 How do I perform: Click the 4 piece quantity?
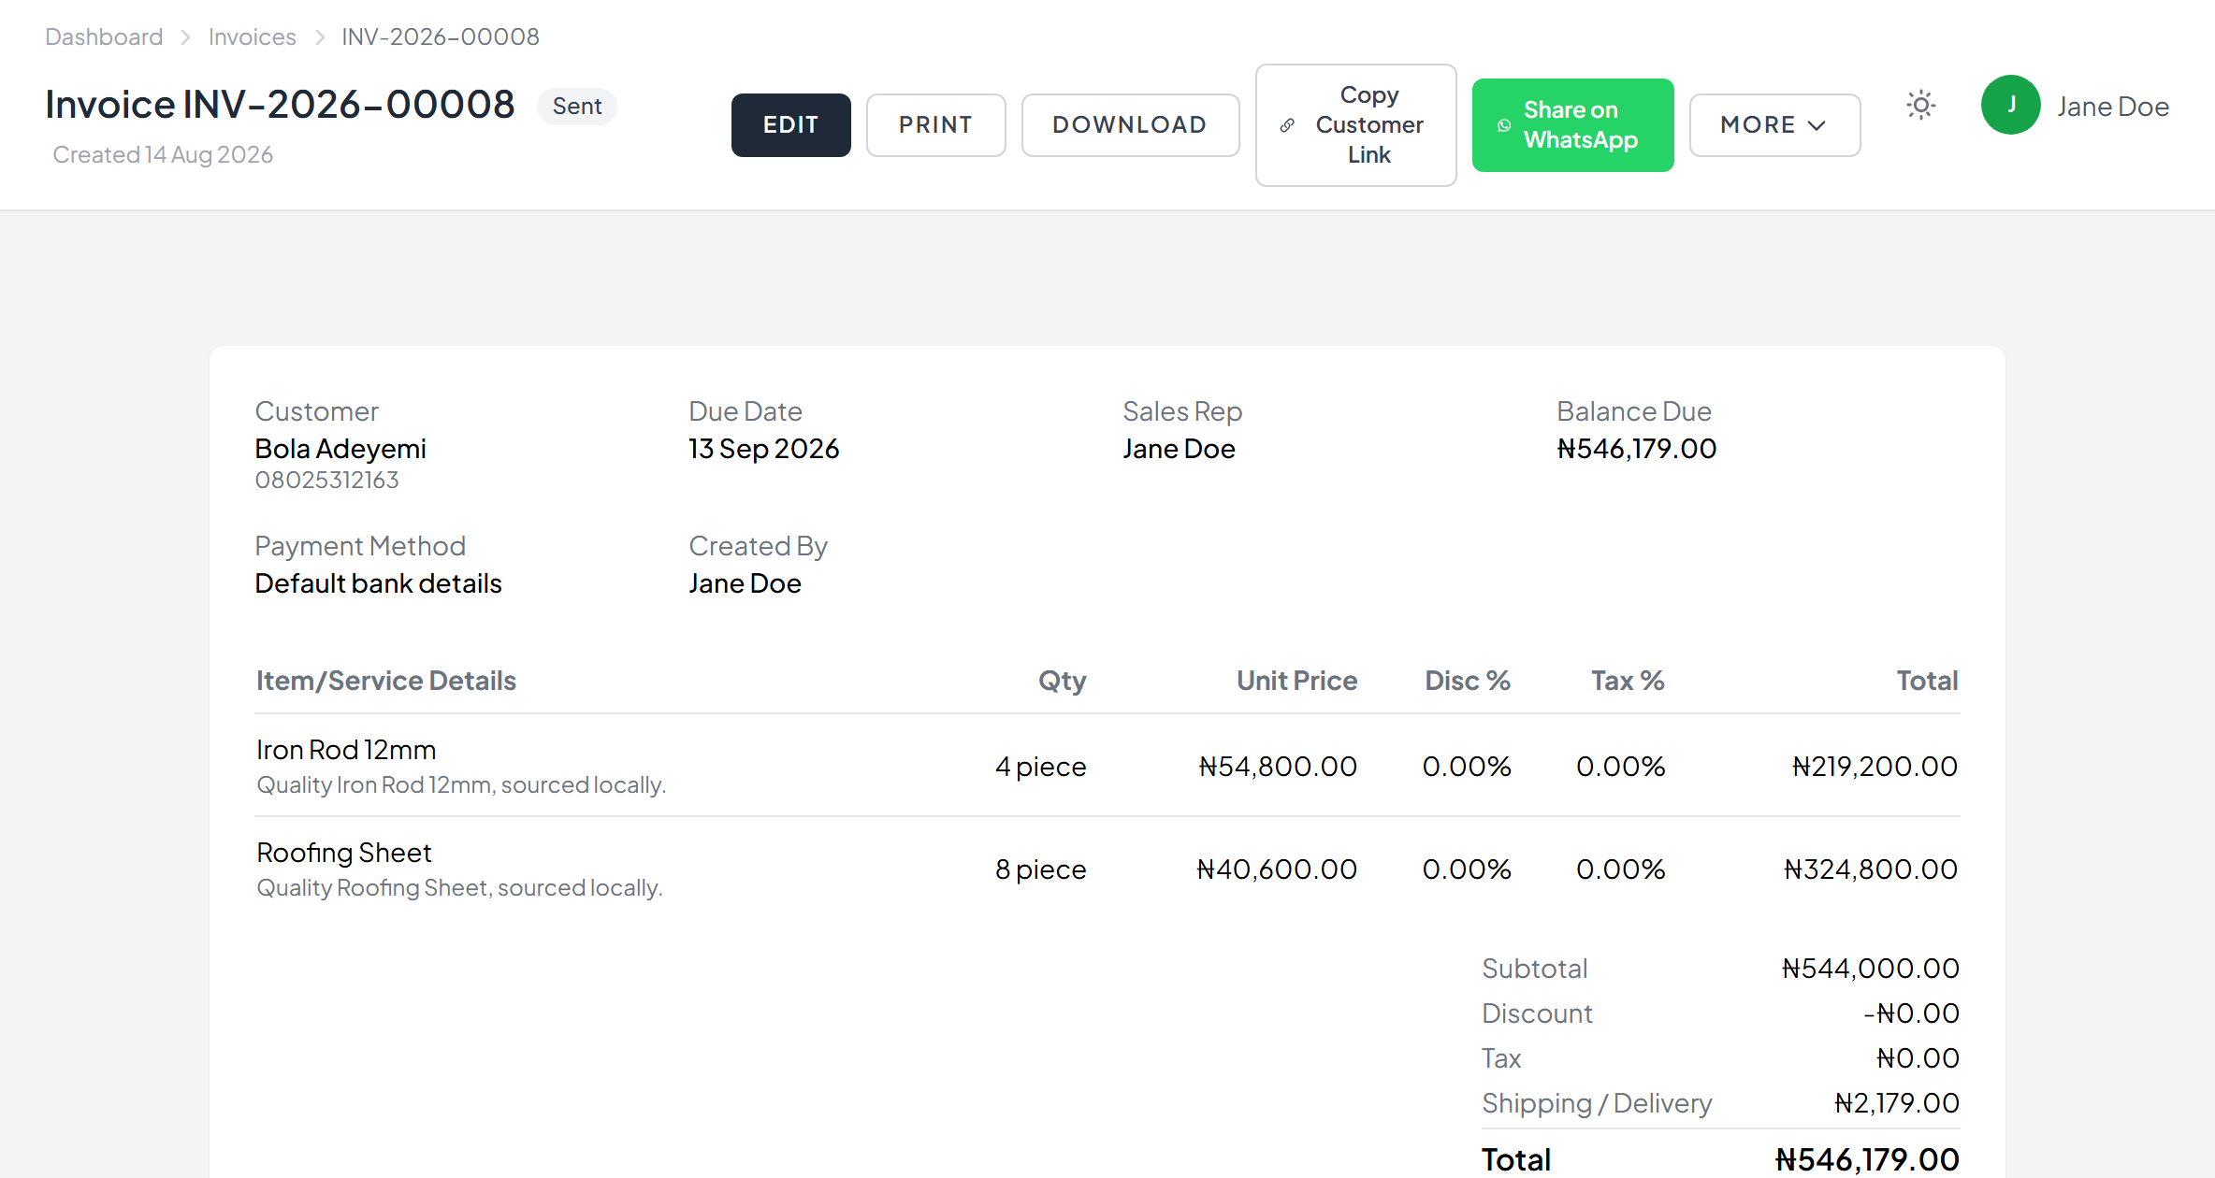(1040, 767)
